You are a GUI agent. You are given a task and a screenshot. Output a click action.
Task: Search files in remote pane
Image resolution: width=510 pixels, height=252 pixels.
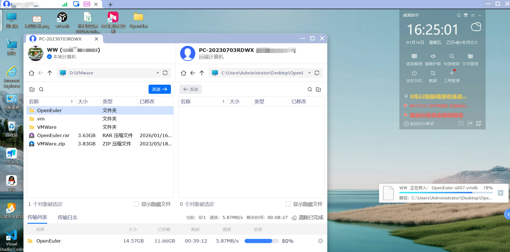coord(310,89)
